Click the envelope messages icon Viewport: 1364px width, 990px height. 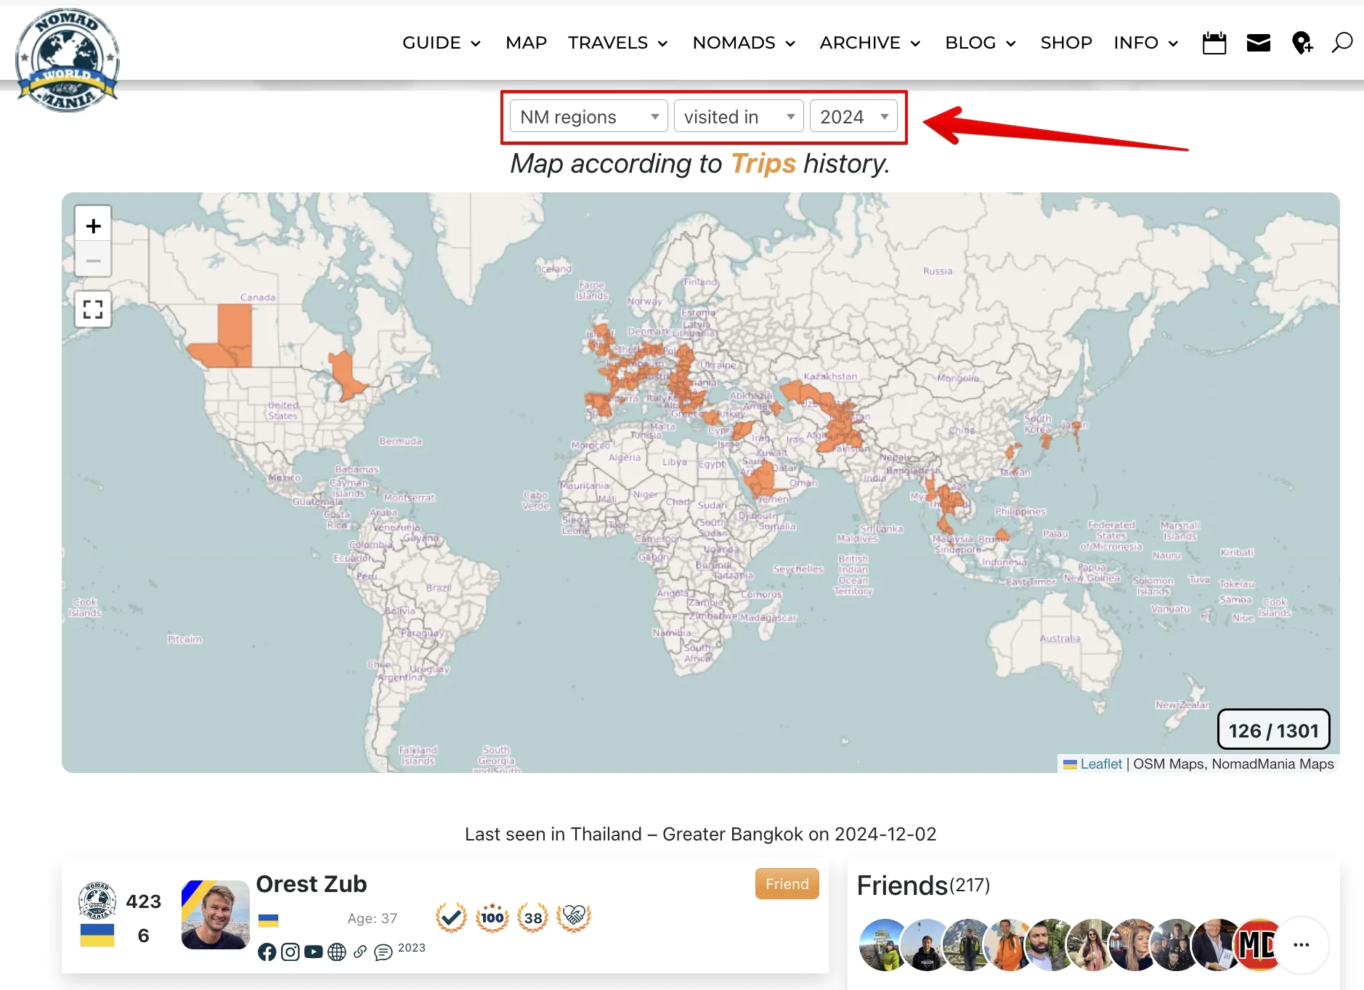tap(1258, 43)
